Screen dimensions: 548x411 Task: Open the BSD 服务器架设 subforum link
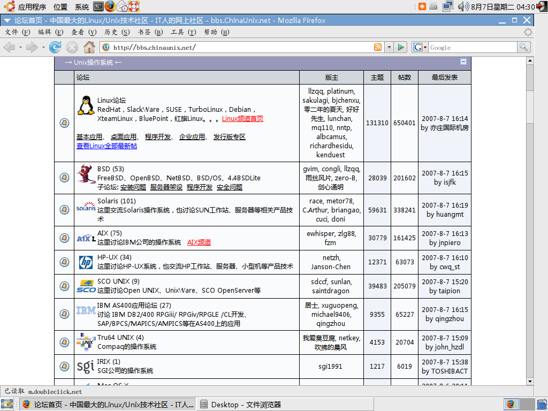(166, 187)
